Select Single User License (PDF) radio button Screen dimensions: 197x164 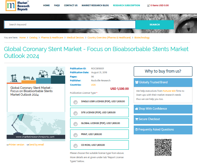pyautogui.click(x=76, y=102)
